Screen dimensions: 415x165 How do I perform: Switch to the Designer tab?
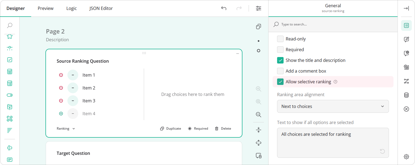[x=16, y=8]
